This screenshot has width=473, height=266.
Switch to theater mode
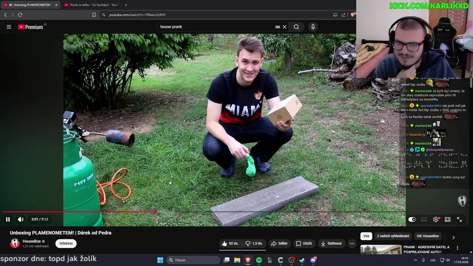(448, 219)
